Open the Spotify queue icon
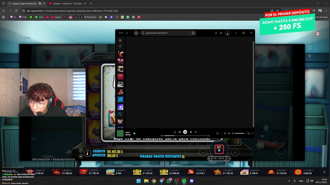This screenshot has width=330, height=185. pos(225,133)
